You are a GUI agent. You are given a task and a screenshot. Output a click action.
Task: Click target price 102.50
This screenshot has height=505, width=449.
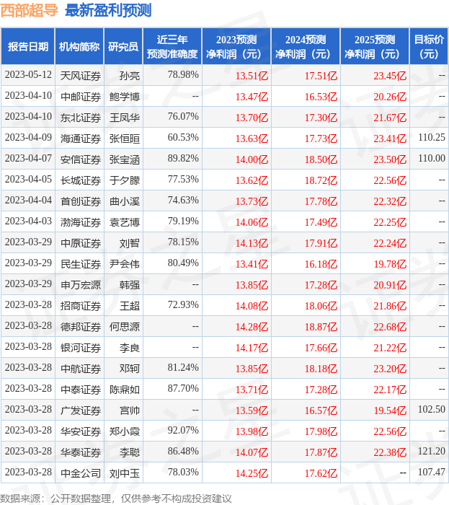point(432,410)
